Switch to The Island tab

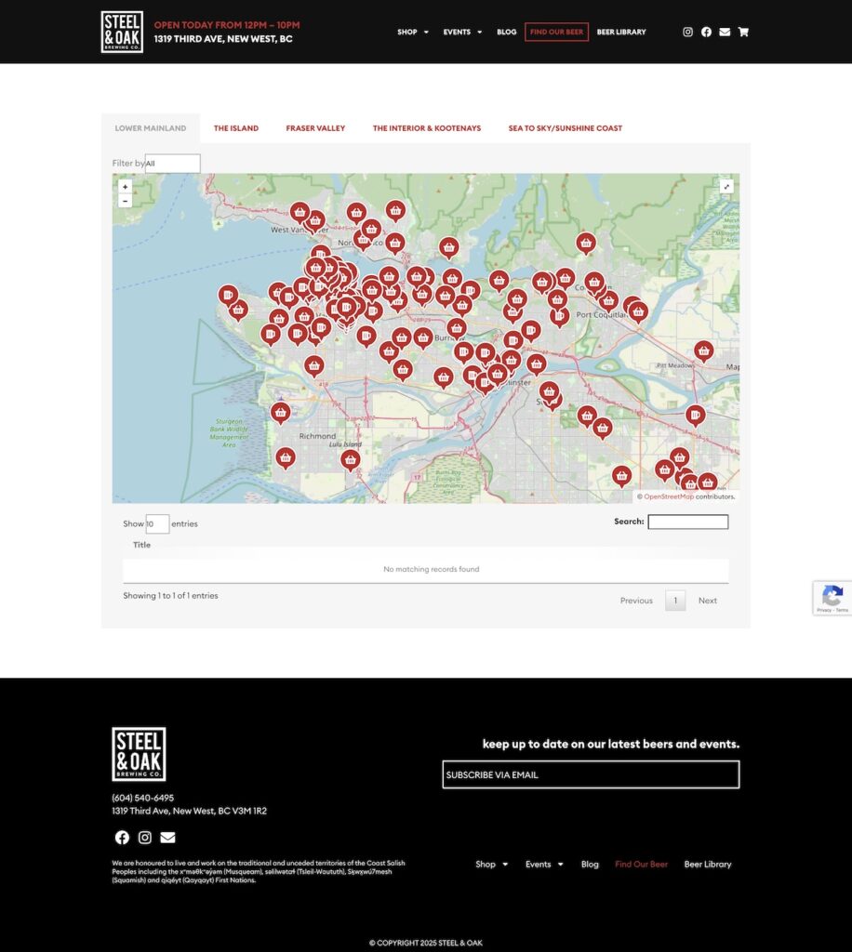click(236, 128)
